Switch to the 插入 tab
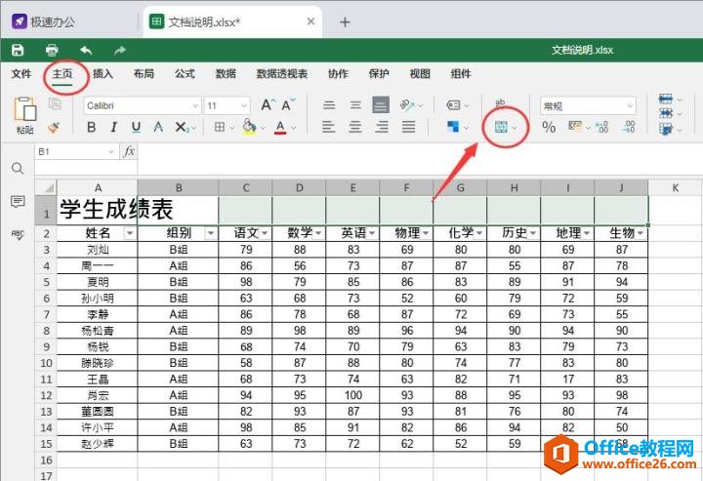The width and height of the screenshot is (703, 481). 103,73
